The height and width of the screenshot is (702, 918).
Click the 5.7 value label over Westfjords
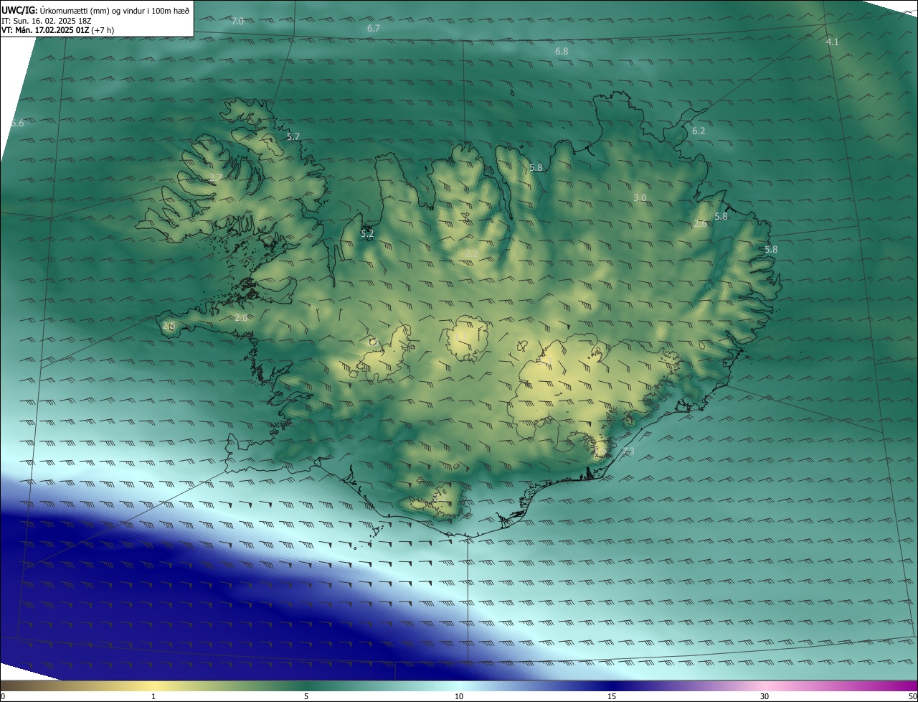click(x=293, y=136)
